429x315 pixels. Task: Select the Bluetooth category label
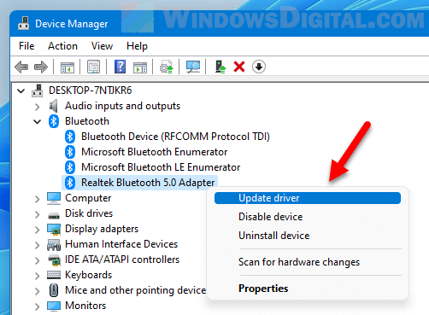click(x=87, y=121)
